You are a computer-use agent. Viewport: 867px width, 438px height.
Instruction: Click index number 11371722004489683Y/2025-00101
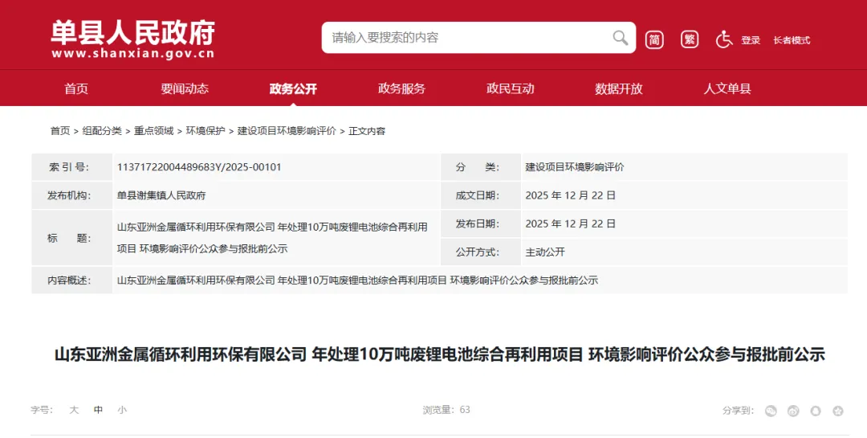pos(199,167)
